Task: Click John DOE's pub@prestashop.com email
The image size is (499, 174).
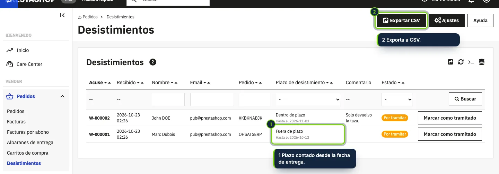Action: point(210,118)
